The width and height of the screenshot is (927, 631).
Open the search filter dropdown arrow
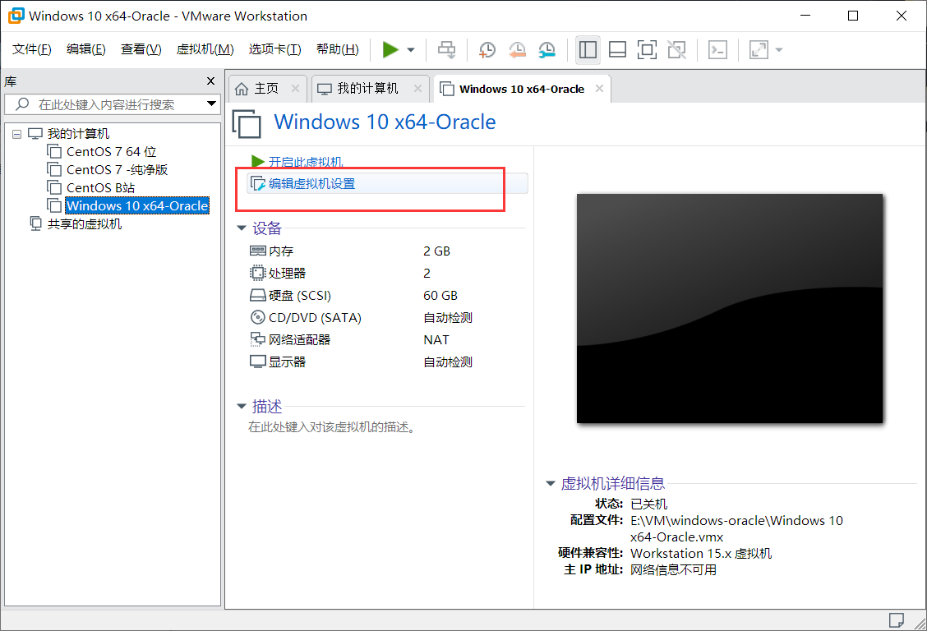click(x=211, y=105)
